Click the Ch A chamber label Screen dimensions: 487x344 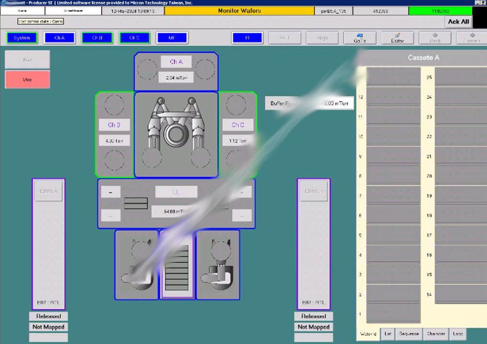pos(176,62)
